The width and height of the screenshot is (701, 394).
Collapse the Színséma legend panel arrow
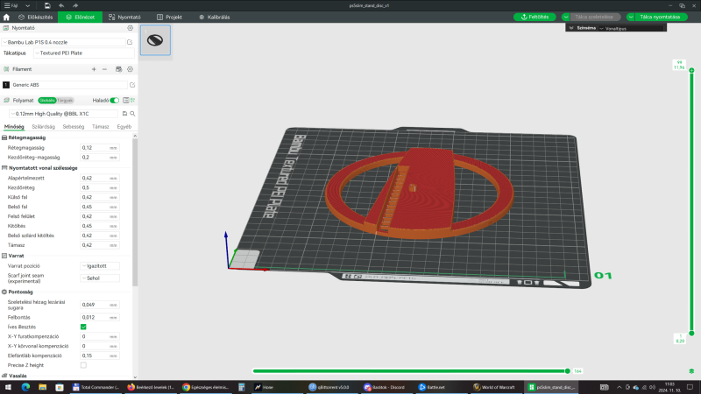pos(571,28)
